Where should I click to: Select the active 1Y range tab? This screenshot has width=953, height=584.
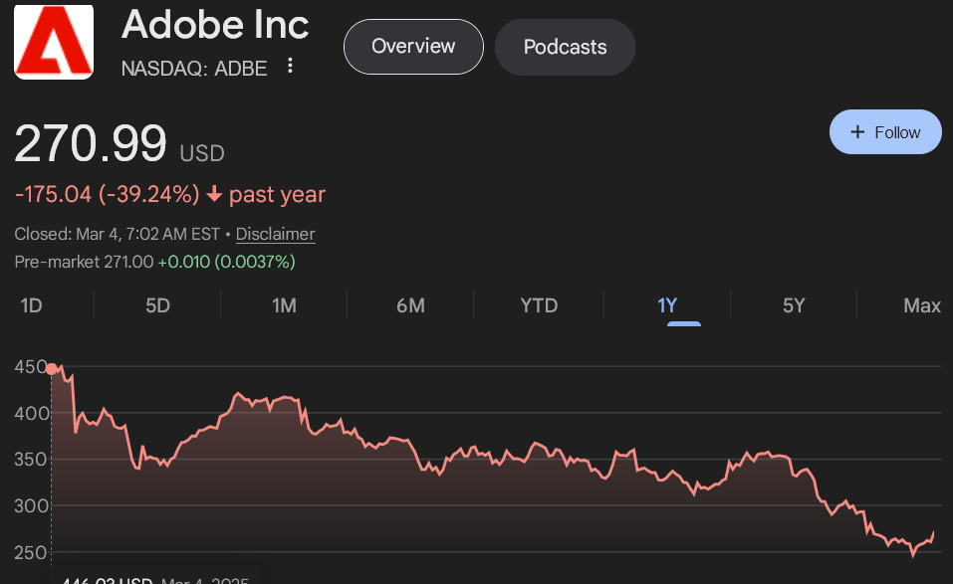(x=667, y=305)
